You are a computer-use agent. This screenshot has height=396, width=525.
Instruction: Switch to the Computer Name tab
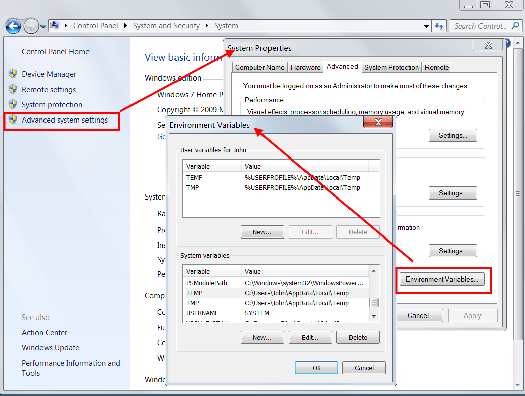coord(259,67)
